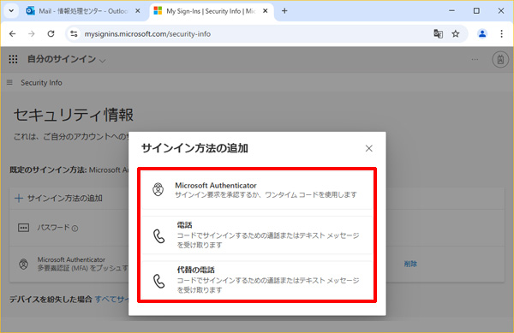The height and width of the screenshot is (333, 514).
Task: Click the サインイン方法の追加 dialog title
Action: coord(194,148)
